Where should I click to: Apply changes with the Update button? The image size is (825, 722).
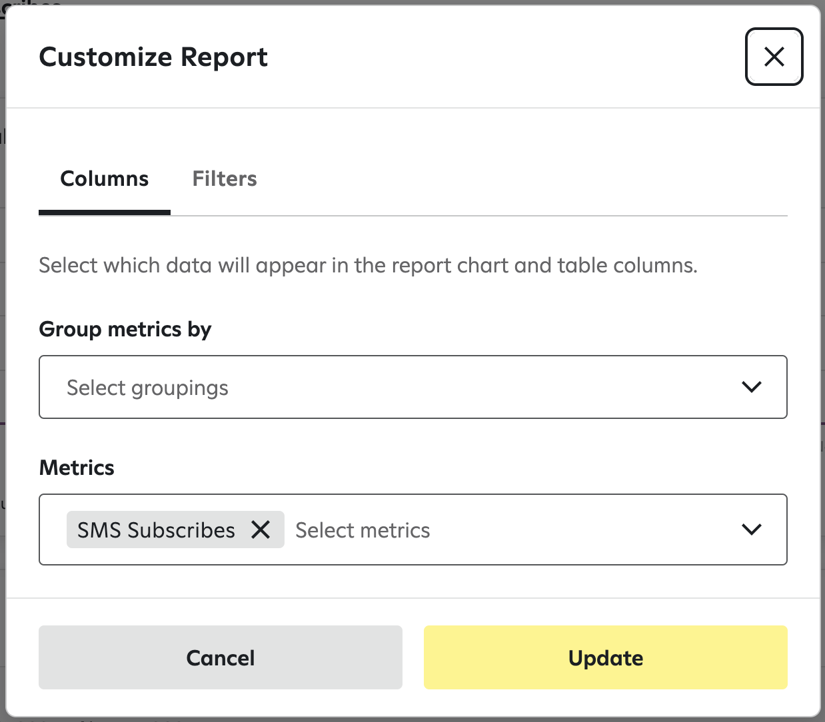coord(605,657)
